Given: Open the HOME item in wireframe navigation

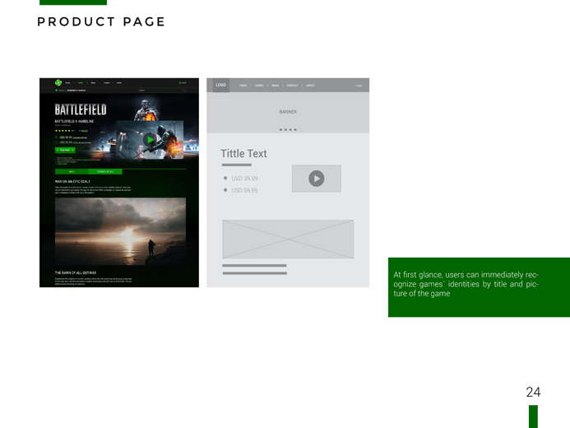Looking at the screenshot, I should [x=243, y=86].
